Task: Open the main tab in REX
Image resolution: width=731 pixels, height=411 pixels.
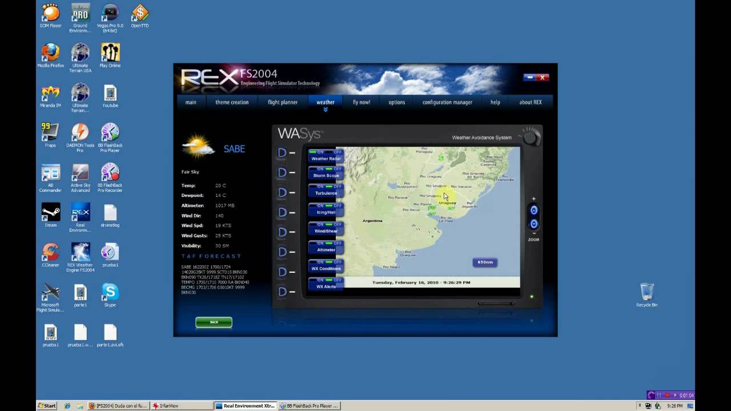Action: [x=191, y=102]
